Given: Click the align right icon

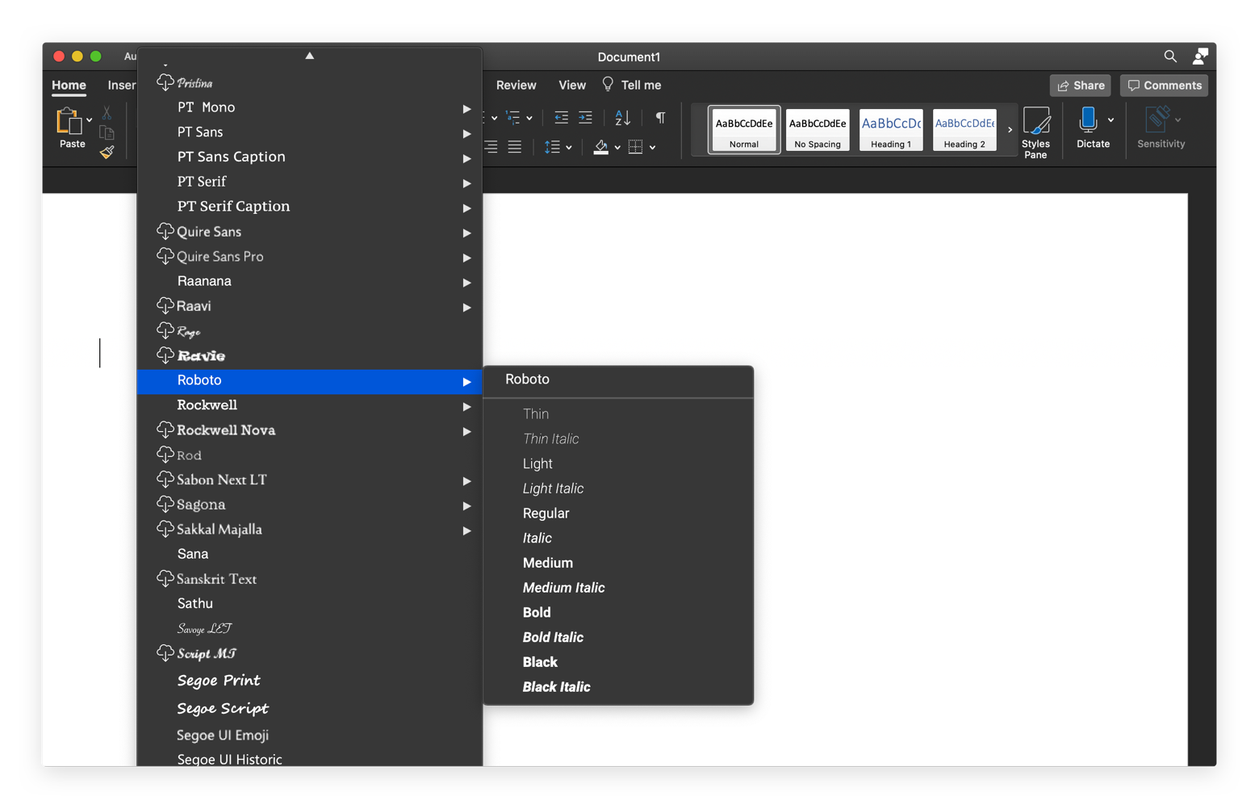Looking at the screenshot, I should click(490, 147).
